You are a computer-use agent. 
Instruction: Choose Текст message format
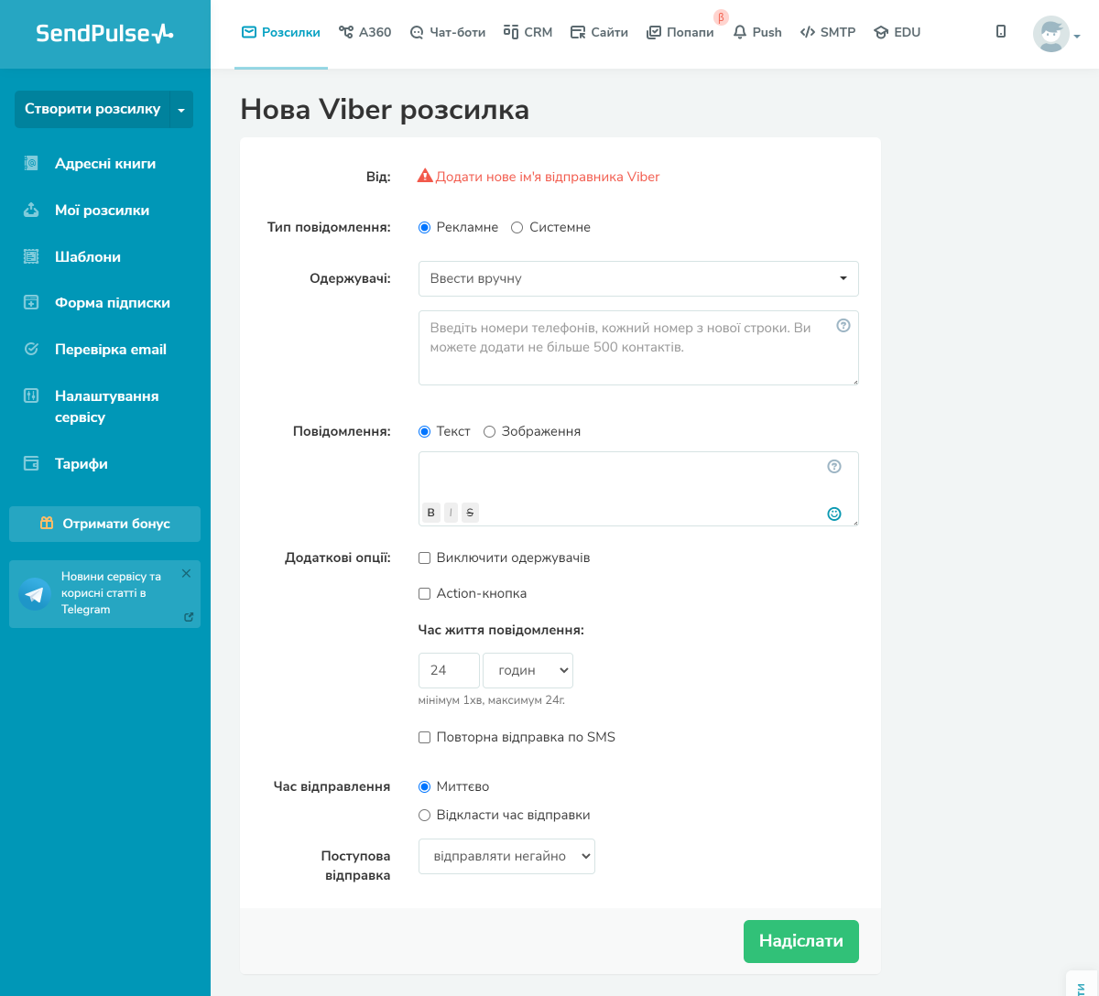[424, 431]
